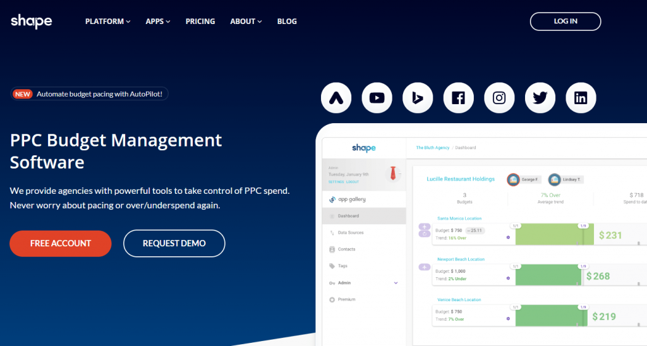Click the Shape logo in header
This screenshot has height=346, width=647.
coord(32,21)
